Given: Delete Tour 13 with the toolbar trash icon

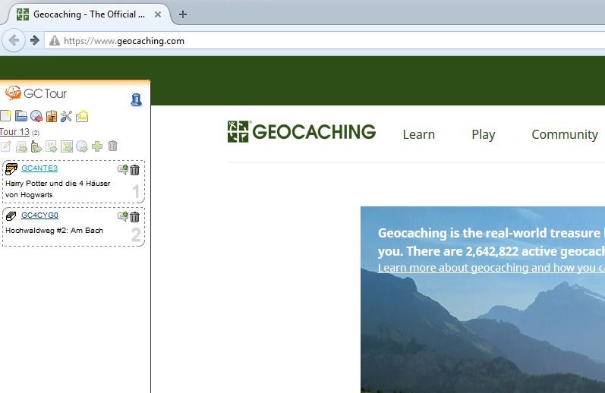Looking at the screenshot, I should pyautogui.click(x=112, y=146).
